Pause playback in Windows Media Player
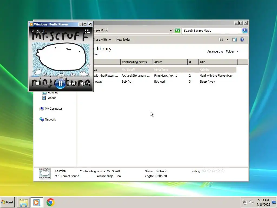 click(60, 84)
